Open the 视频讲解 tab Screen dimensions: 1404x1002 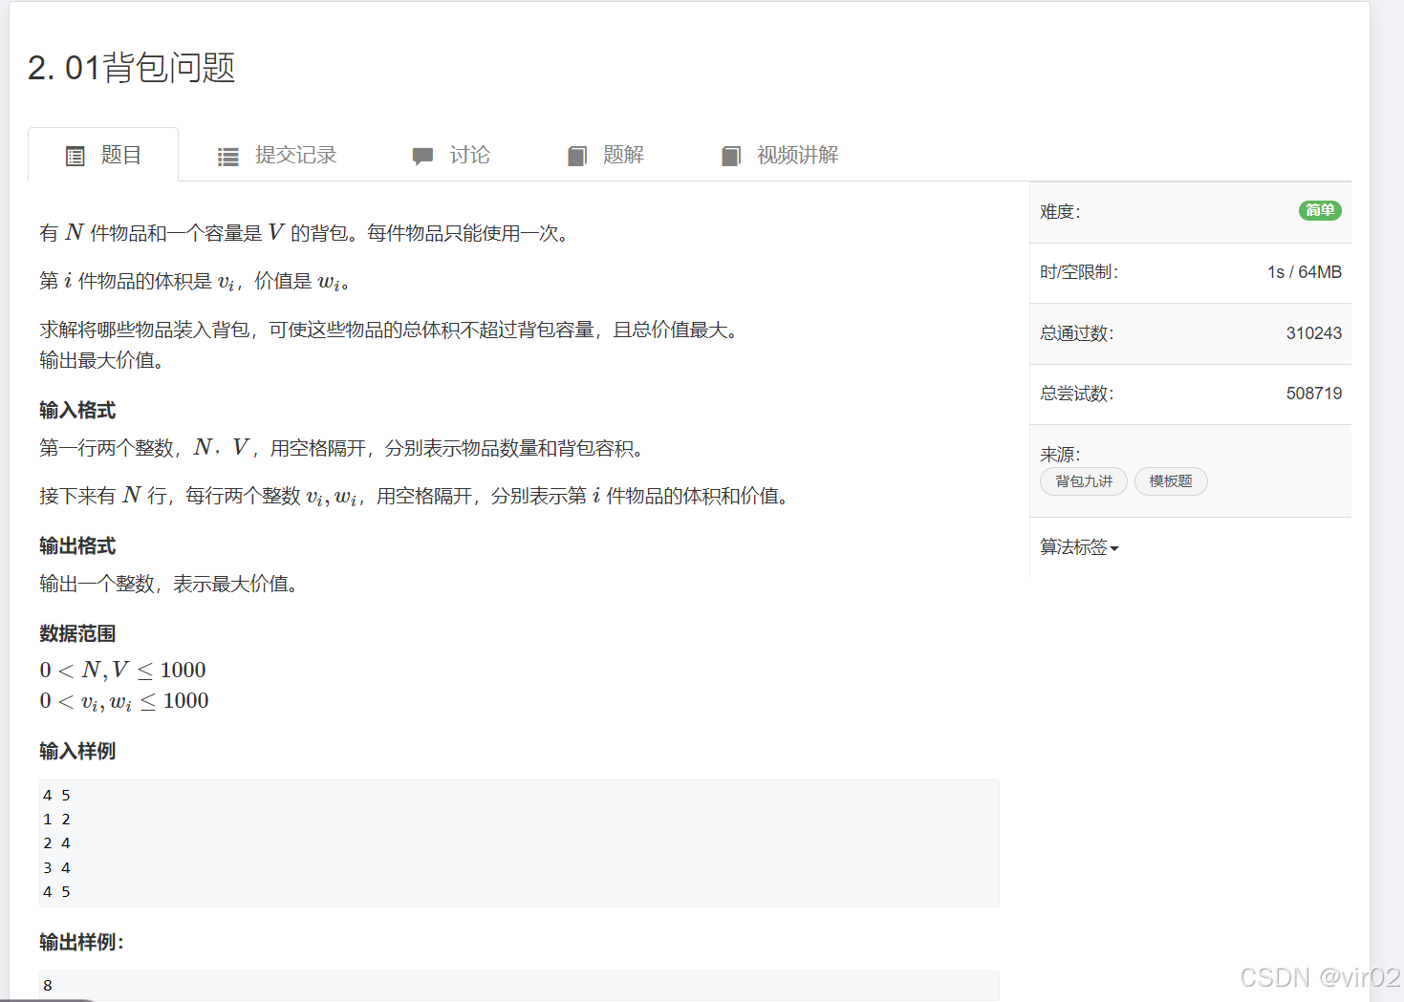[797, 155]
